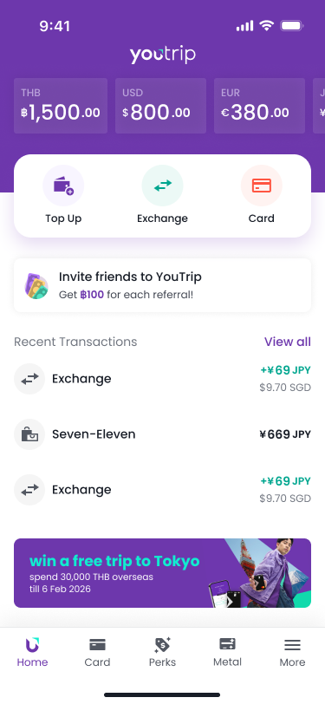Tap the Seven-Eleven shopping bag icon

29,434
